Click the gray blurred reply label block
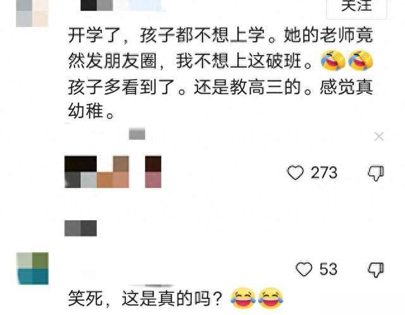This screenshot has width=405, height=315. (80, 228)
